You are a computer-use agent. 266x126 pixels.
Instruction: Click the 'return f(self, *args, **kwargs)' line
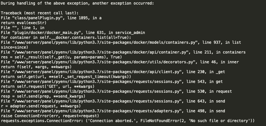point(36,67)
